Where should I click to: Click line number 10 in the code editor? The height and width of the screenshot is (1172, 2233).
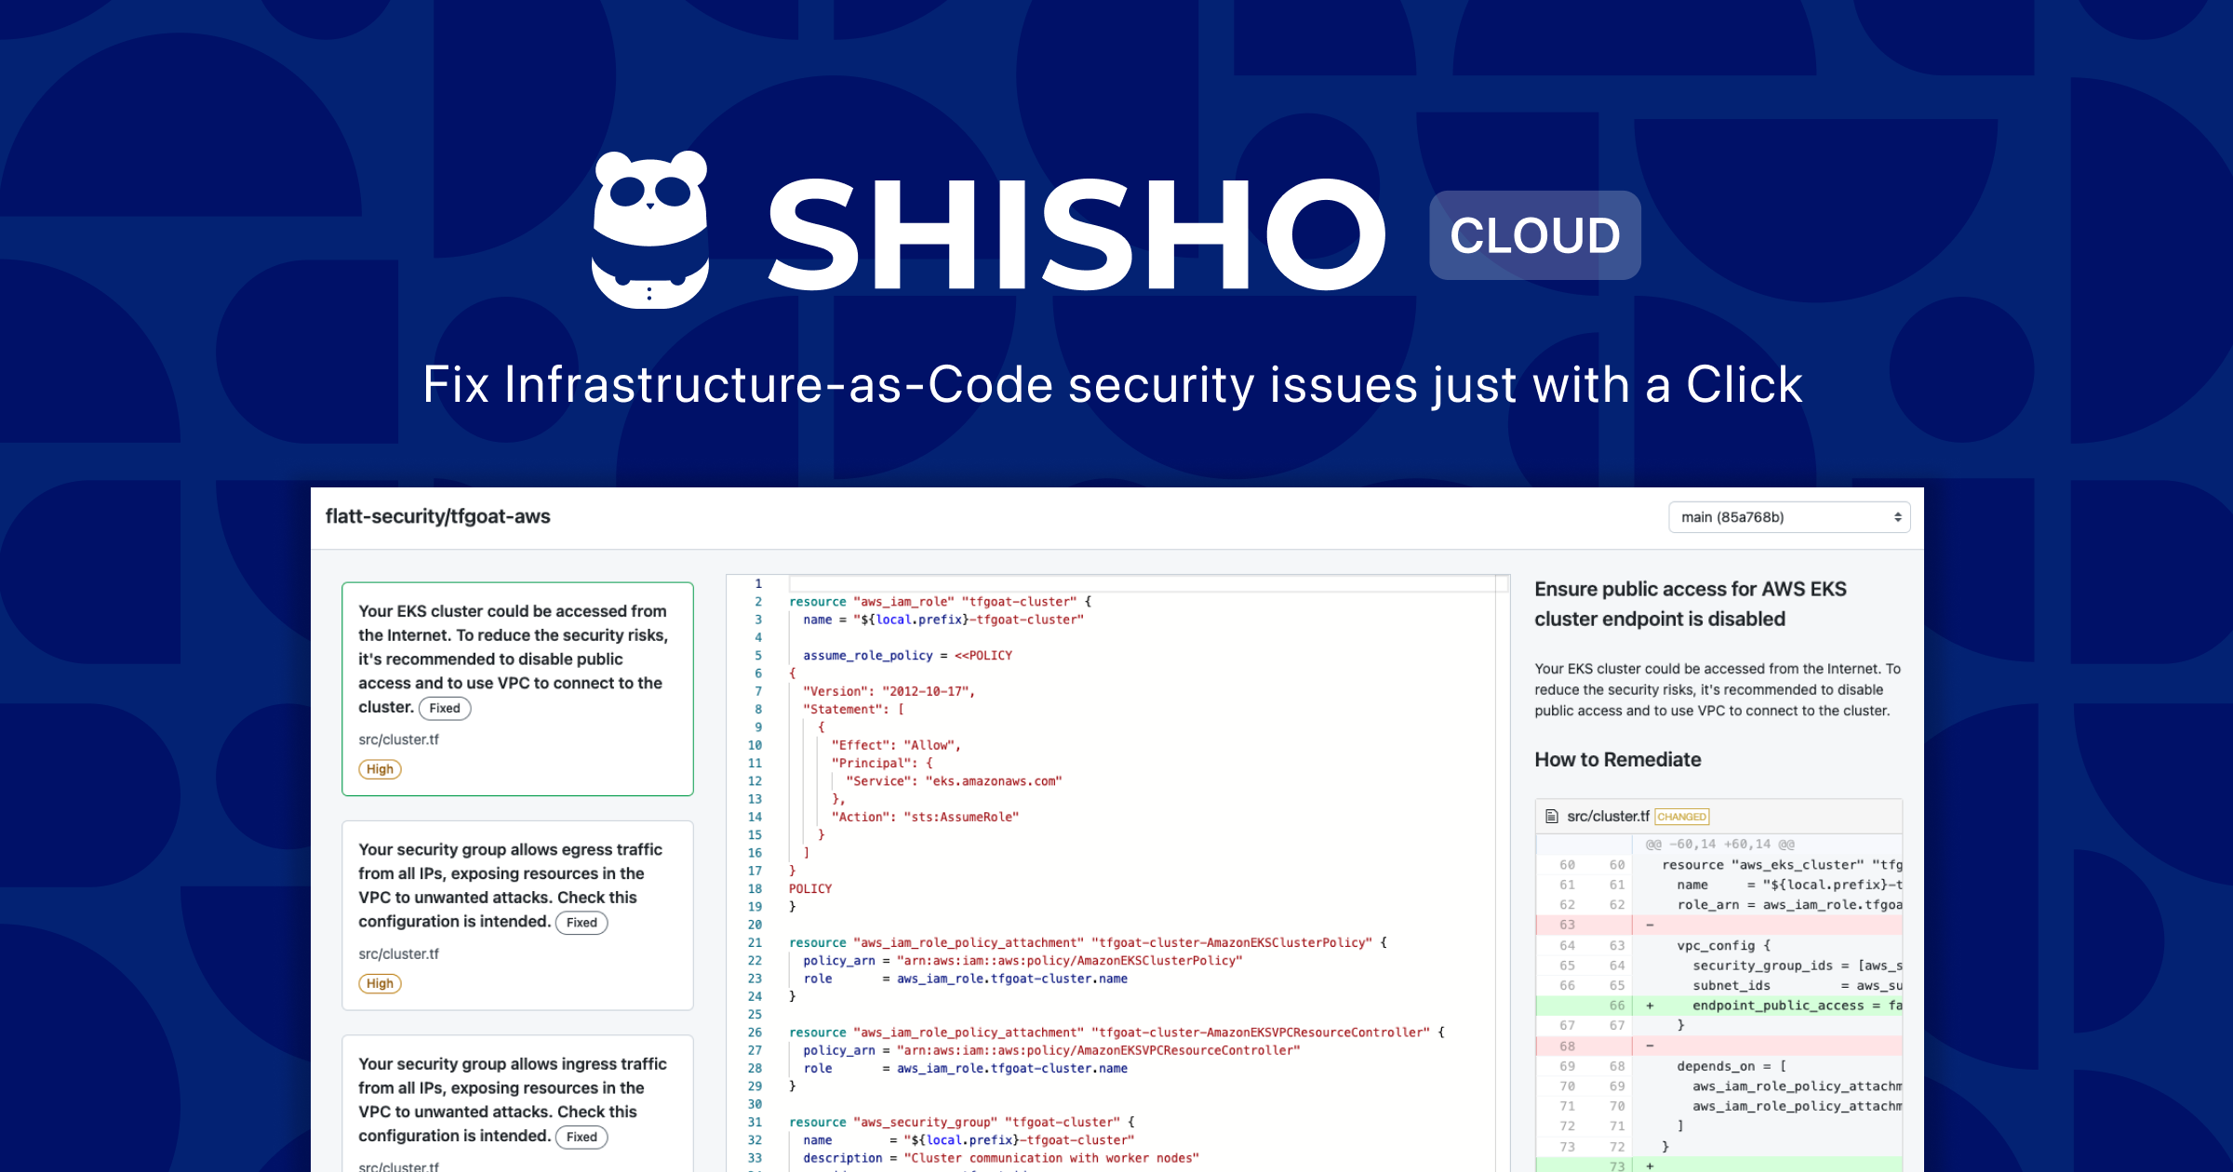point(754,745)
